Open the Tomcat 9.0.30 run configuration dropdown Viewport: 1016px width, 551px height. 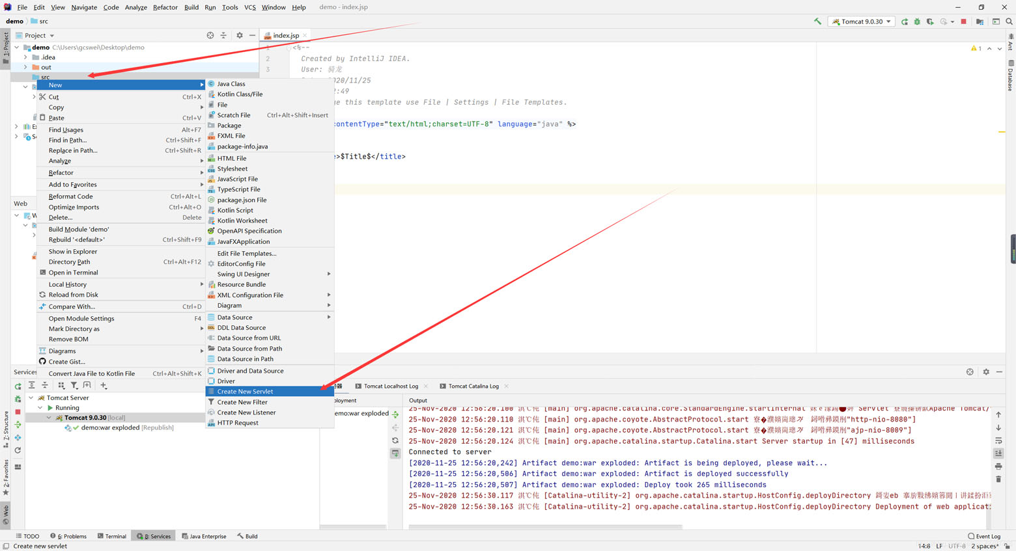point(861,21)
